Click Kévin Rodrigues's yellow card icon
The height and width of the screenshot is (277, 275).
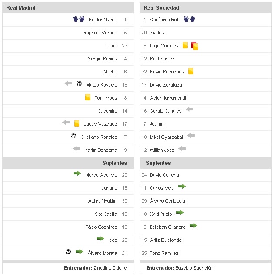point(191,71)
